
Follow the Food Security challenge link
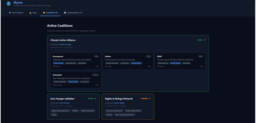click(x=64, y=103)
